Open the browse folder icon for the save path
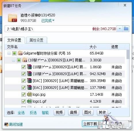The width and height of the screenshot is (134, 131). [126, 29]
